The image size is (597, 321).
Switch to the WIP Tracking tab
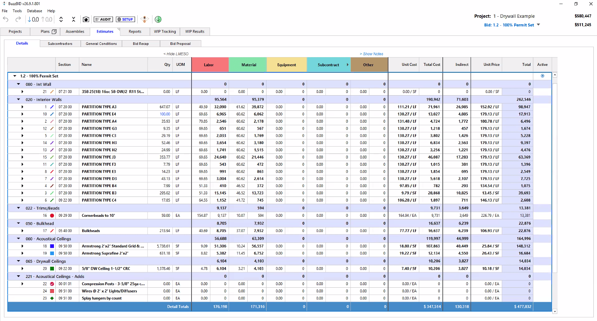point(165,31)
